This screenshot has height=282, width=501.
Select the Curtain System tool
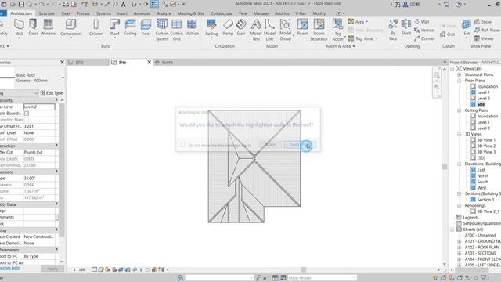coord(162,30)
